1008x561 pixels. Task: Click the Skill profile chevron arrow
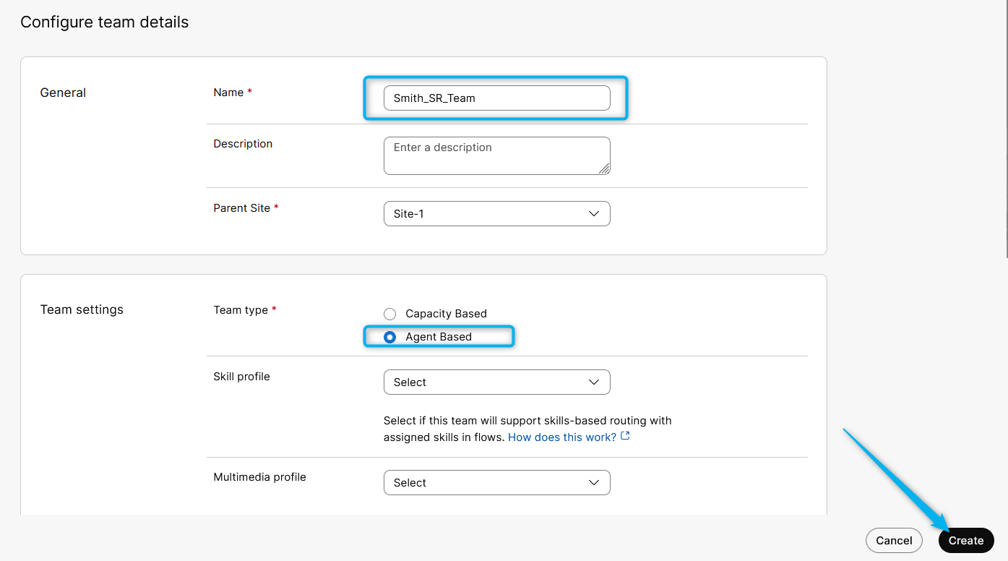[594, 382]
